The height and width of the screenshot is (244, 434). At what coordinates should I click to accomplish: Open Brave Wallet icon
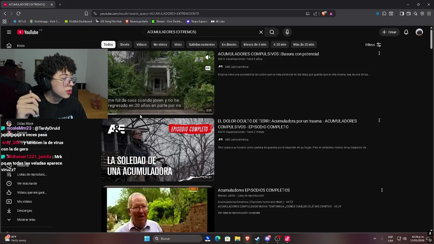(409, 14)
